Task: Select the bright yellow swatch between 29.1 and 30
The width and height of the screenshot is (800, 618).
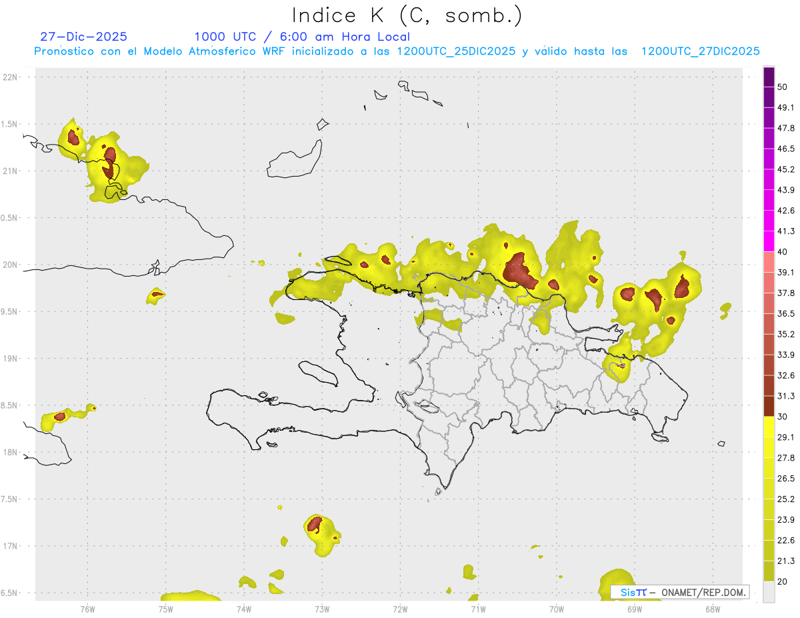Action: 769,427
